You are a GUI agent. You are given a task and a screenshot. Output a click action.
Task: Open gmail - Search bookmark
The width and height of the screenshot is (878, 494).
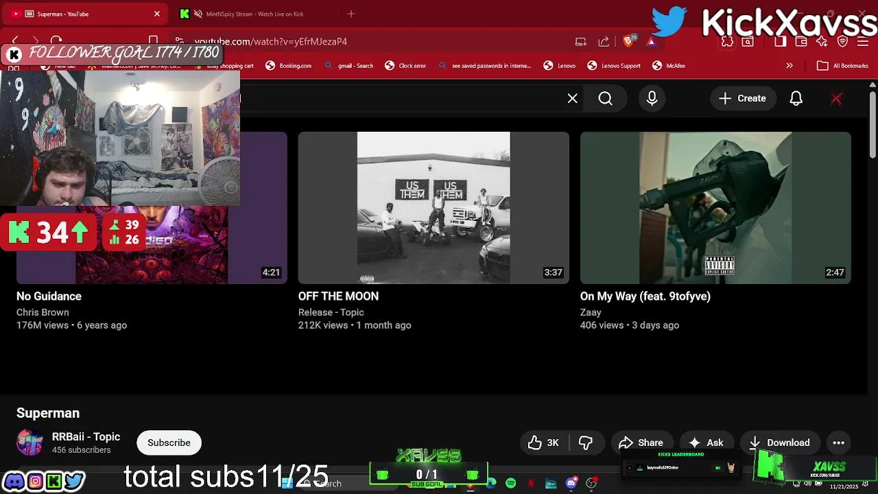pyautogui.click(x=348, y=66)
